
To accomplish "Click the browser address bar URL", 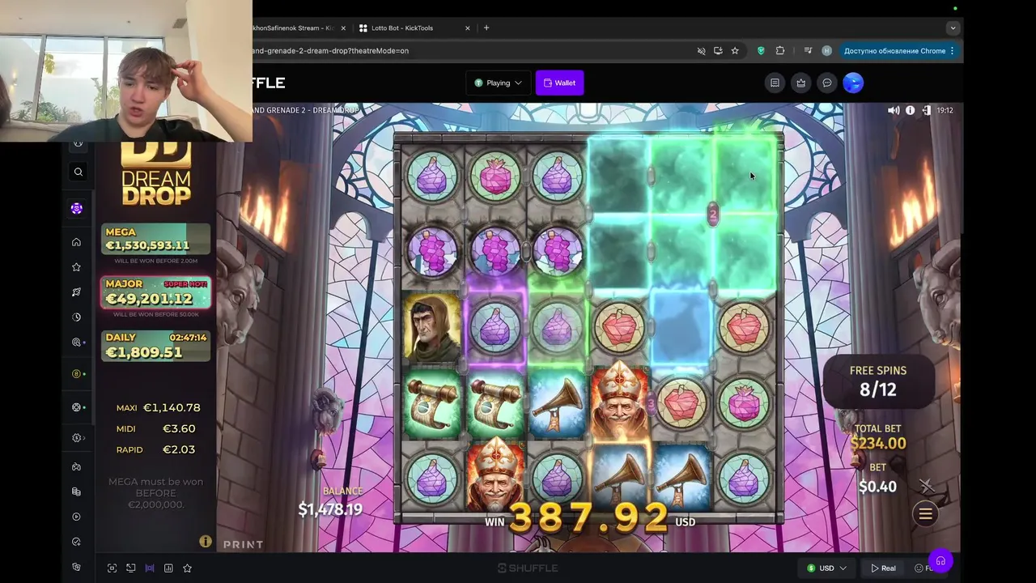I will (x=330, y=50).
